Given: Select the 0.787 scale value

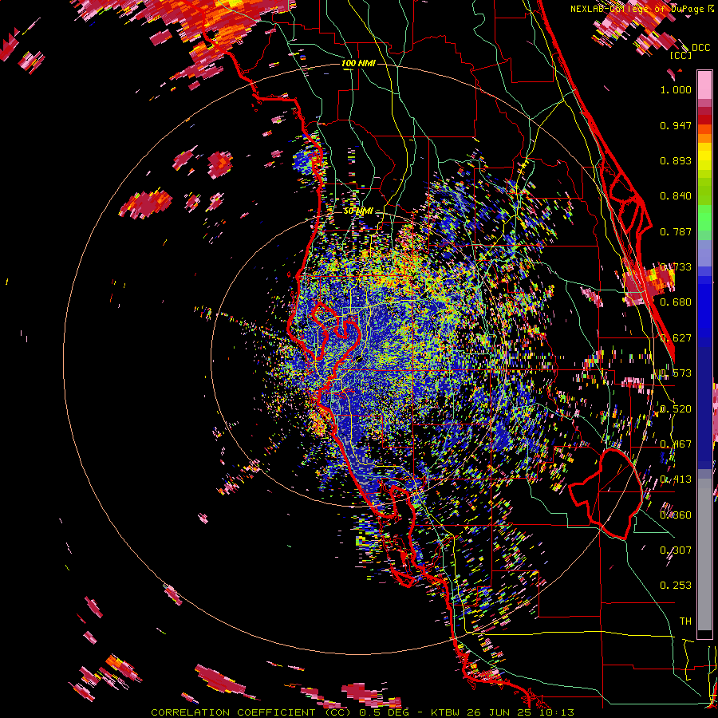Looking at the screenshot, I should click(676, 231).
